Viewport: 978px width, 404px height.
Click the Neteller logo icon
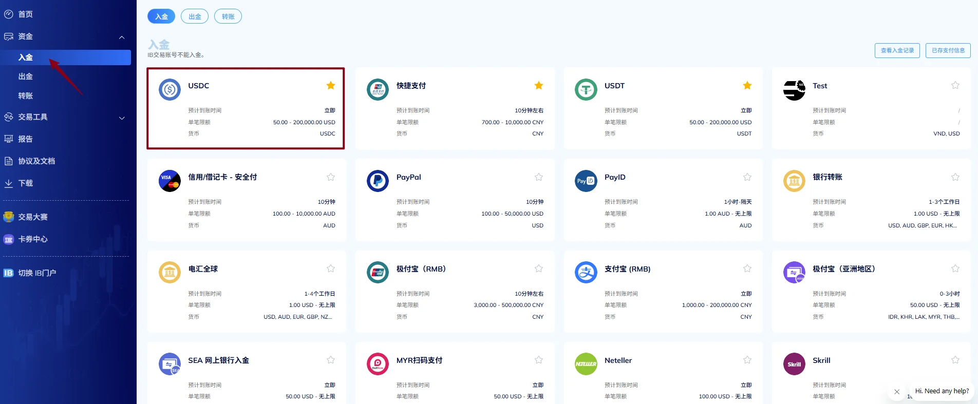[586, 364]
